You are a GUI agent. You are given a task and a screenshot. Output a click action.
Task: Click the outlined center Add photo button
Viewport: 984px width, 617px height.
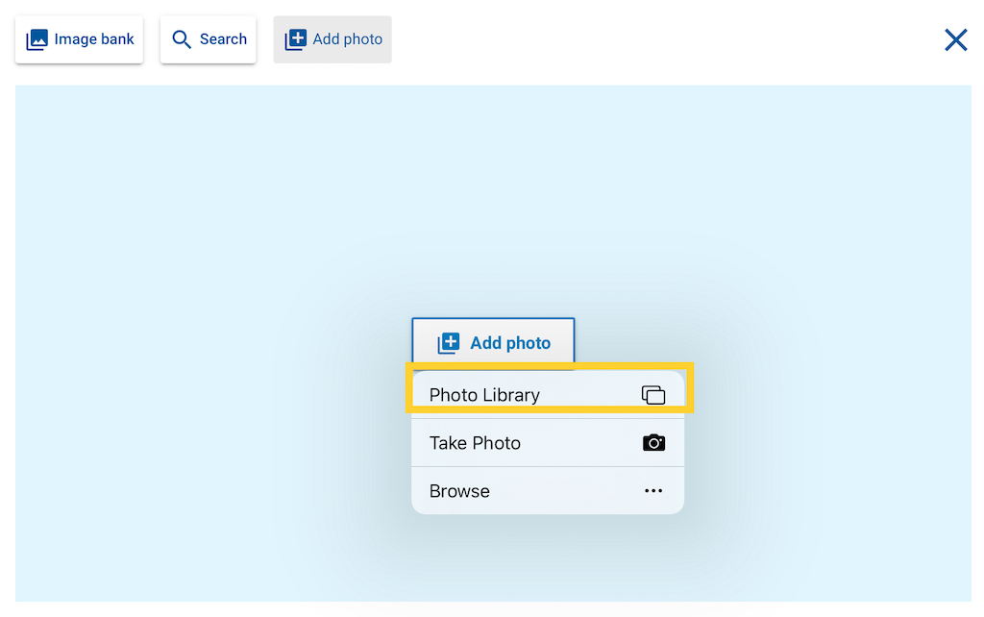[x=493, y=341]
